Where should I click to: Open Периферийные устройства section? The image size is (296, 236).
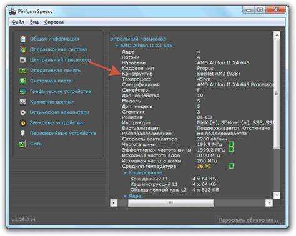[63, 133]
